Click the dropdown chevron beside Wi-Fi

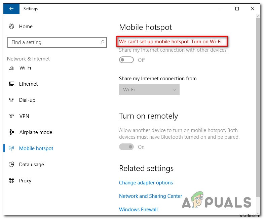pyautogui.click(x=174, y=90)
